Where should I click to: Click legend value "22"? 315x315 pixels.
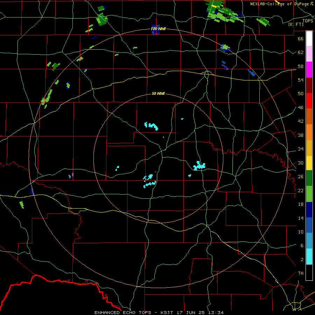[x=301, y=190]
